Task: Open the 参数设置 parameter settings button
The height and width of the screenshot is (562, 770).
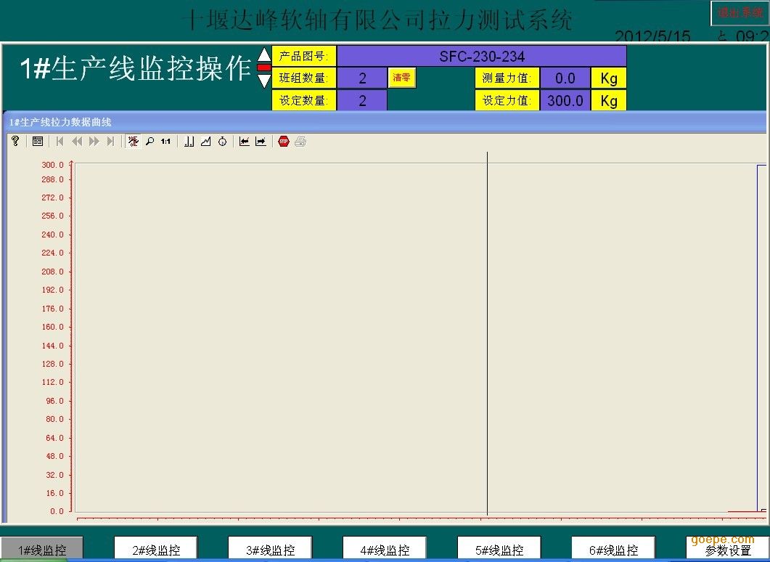Action: (728, 549)
